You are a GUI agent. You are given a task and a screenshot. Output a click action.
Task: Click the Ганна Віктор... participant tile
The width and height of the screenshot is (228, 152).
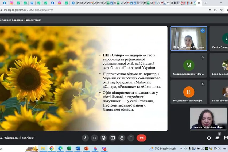pos(219,92)
